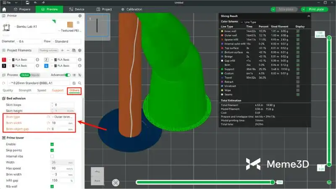Switch to the Prepare tab
Image resolution: width=336 pixels, height=189 pixels.
21,9
